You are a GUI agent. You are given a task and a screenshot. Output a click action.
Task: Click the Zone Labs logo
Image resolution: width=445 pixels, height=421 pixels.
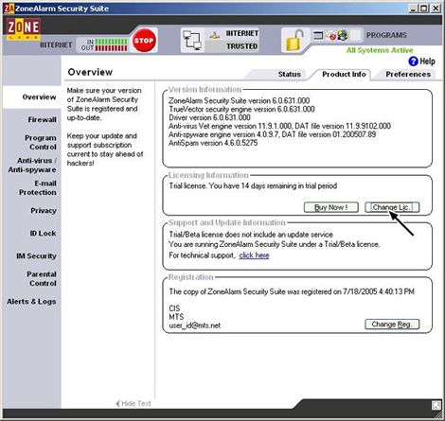click(x=24, y=28)
